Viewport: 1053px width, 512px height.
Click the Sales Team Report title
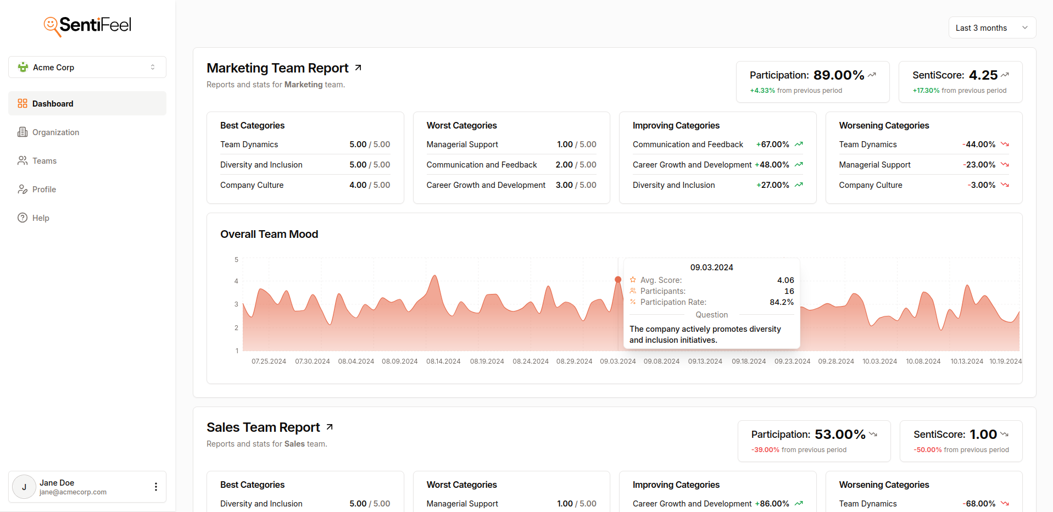(263, 427)
